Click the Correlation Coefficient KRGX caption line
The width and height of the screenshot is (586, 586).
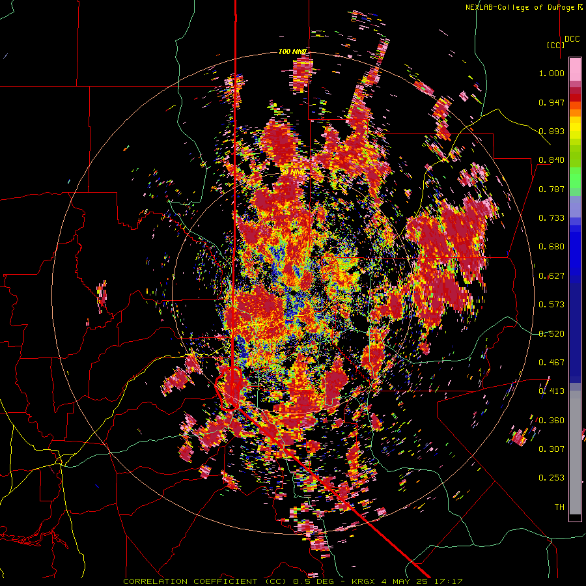pos(293,581)
